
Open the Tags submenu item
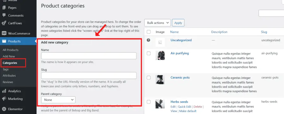[6, 69]
